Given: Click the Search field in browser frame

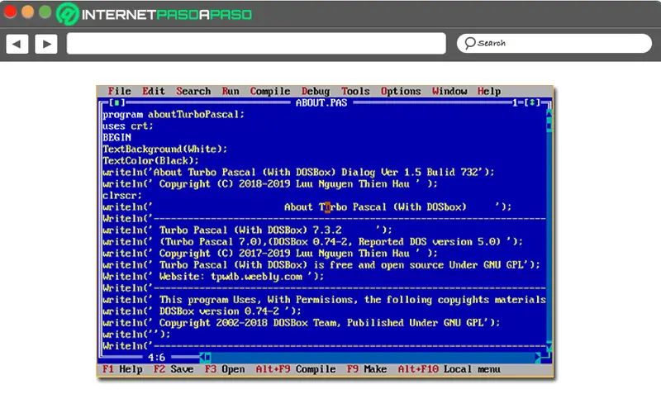Looking at the screenshot, I should pos(554,44).
